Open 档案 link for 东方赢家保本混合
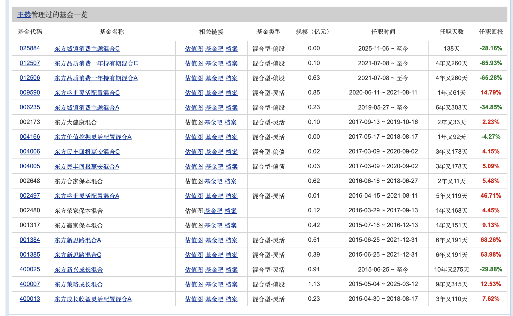Image resolution: width=513 pixels, height=316 pixels. point(230,225)
